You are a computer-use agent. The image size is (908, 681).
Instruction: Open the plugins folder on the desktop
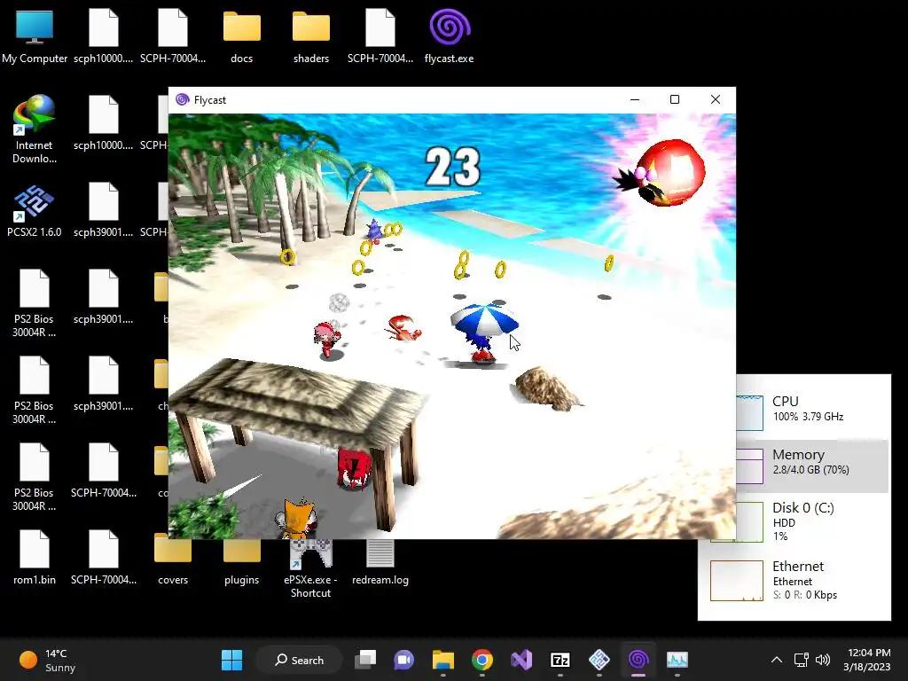(241, 558)
